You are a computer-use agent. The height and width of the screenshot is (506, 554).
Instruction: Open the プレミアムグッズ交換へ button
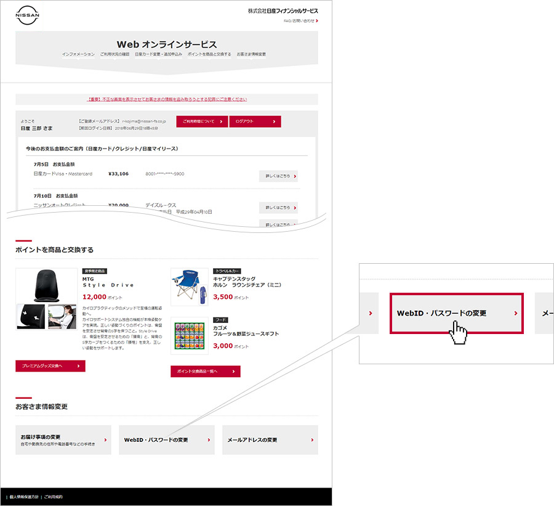pyautogui.click(x=50, y=366)
